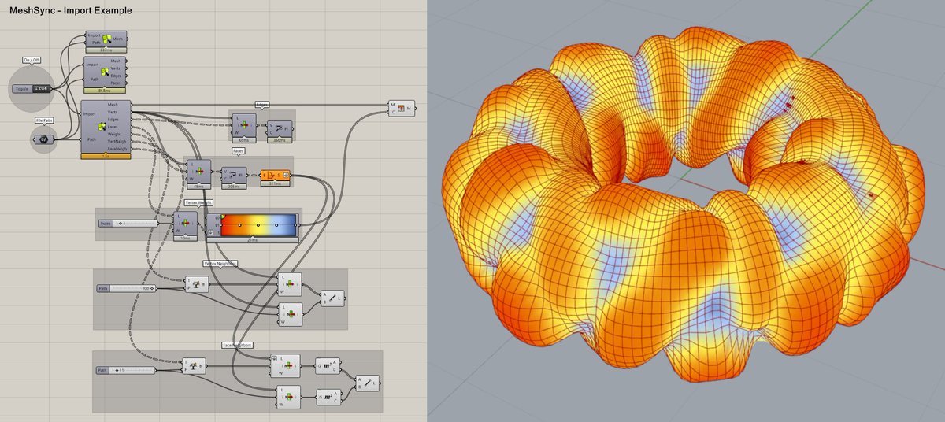Viewport: 945px width, 422px height.
Task: Click List Item component in the Edges group
Action: 245,124
